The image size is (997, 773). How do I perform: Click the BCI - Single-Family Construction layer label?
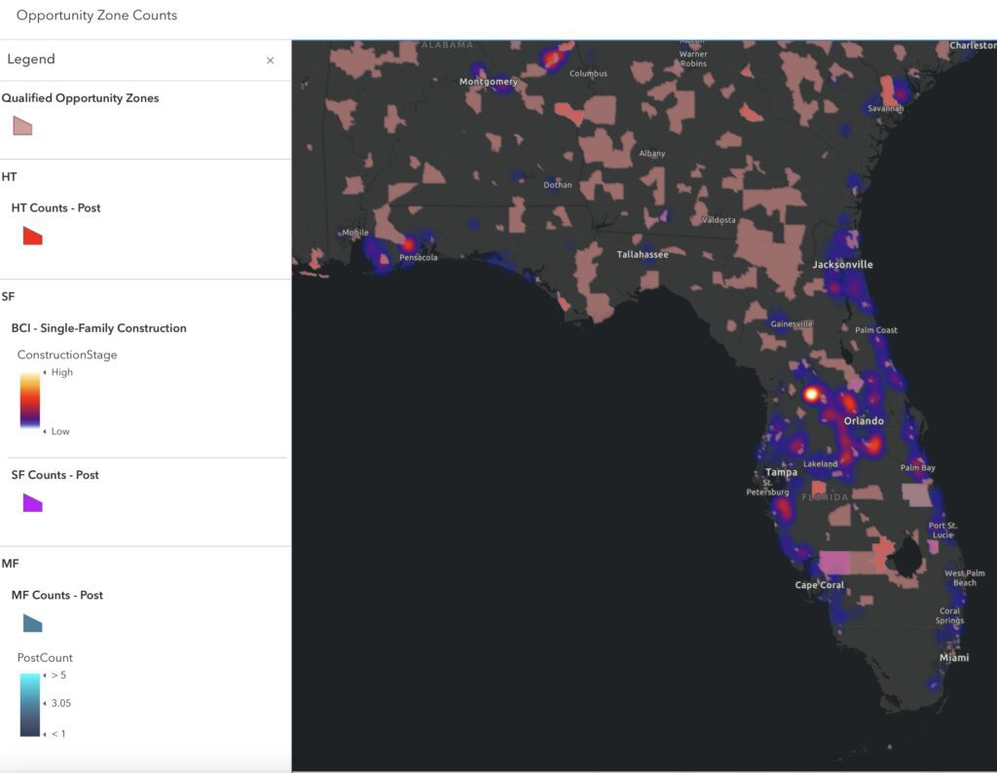click(x=98, y=328)
